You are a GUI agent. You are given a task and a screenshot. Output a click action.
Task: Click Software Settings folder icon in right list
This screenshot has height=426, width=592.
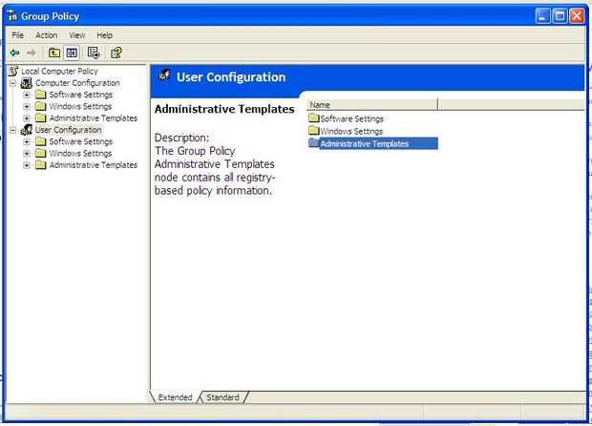tap(314, 117)
